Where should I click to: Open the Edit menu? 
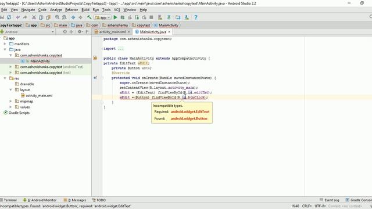4,10
